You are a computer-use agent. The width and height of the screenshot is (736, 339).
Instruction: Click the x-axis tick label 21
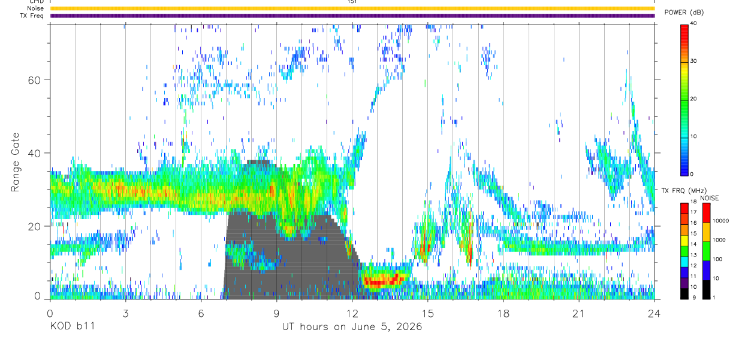click(x=579, y=313)
